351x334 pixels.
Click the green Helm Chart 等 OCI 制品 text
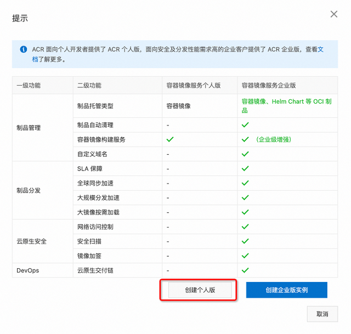287,106
